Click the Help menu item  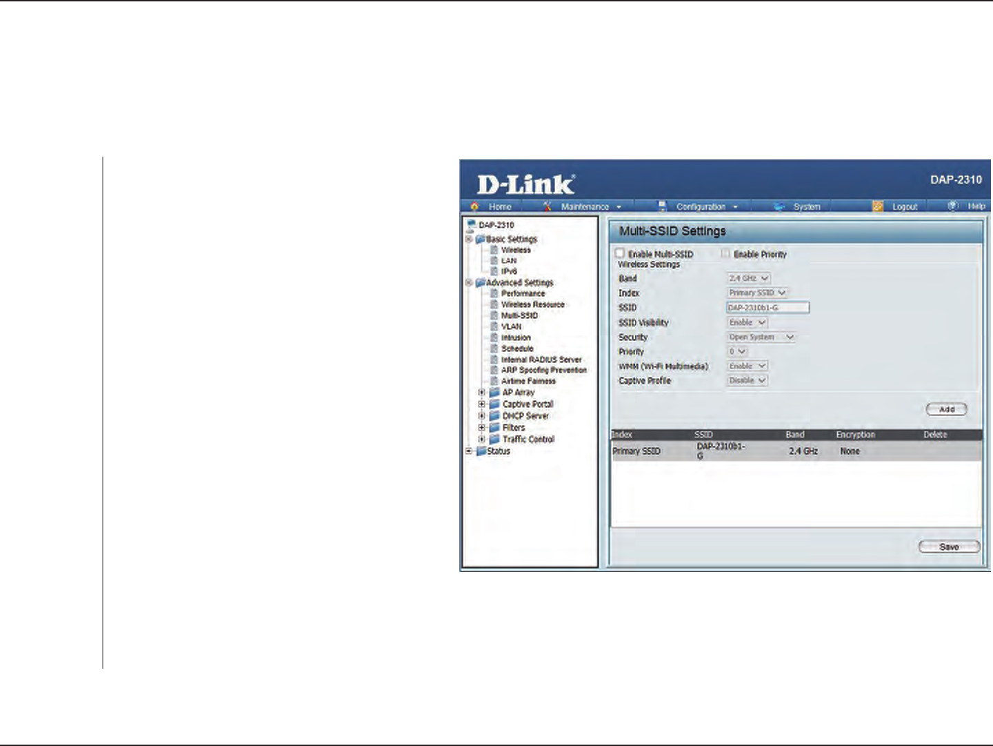pyautogui.click(x=976, y=206)
